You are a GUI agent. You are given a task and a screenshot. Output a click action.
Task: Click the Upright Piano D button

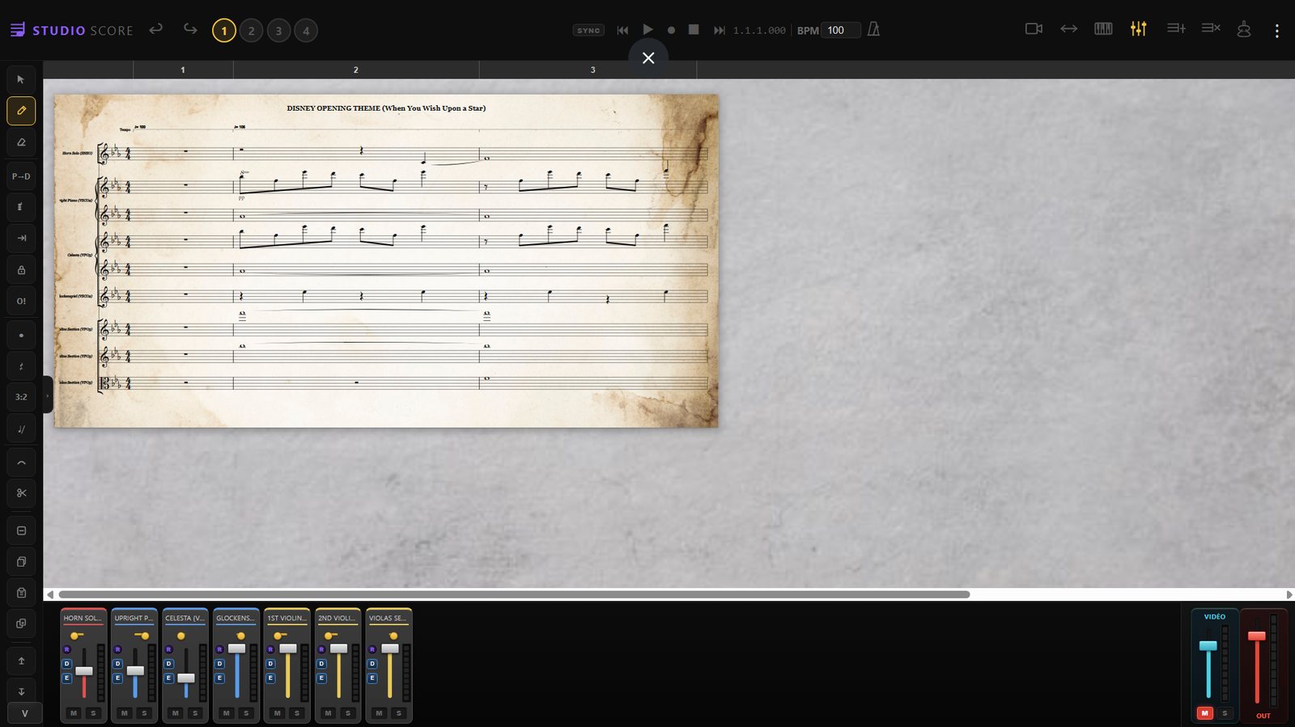point(117,664)
